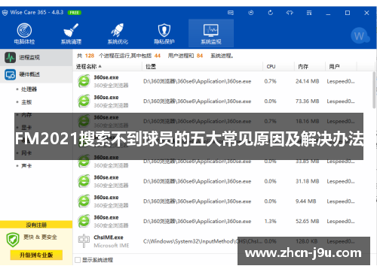Click the skin shirt icon in title bar

click(x=290, y=13)
